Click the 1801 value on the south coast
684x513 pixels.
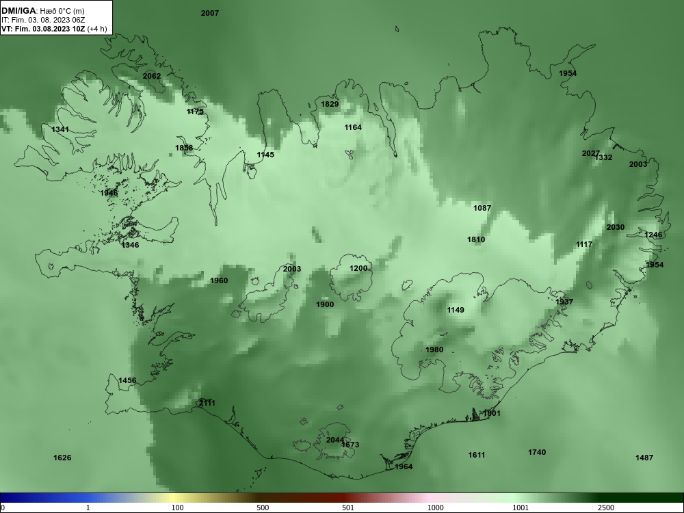point(492,413)
